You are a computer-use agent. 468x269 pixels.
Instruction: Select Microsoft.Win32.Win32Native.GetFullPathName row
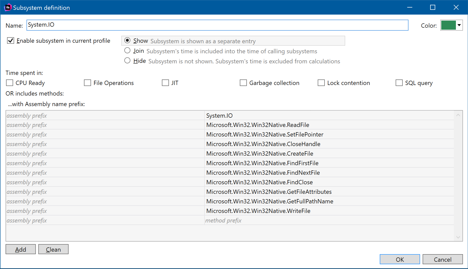(230, 201)
